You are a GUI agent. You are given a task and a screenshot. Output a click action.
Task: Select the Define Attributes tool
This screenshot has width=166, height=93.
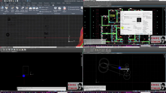coord(17,9)
